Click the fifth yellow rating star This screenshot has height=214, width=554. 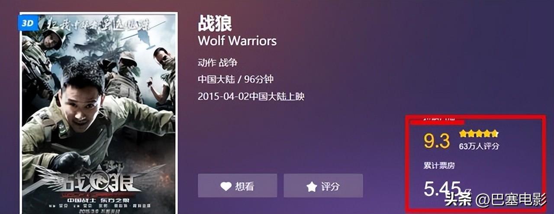(x=495, y=133)
